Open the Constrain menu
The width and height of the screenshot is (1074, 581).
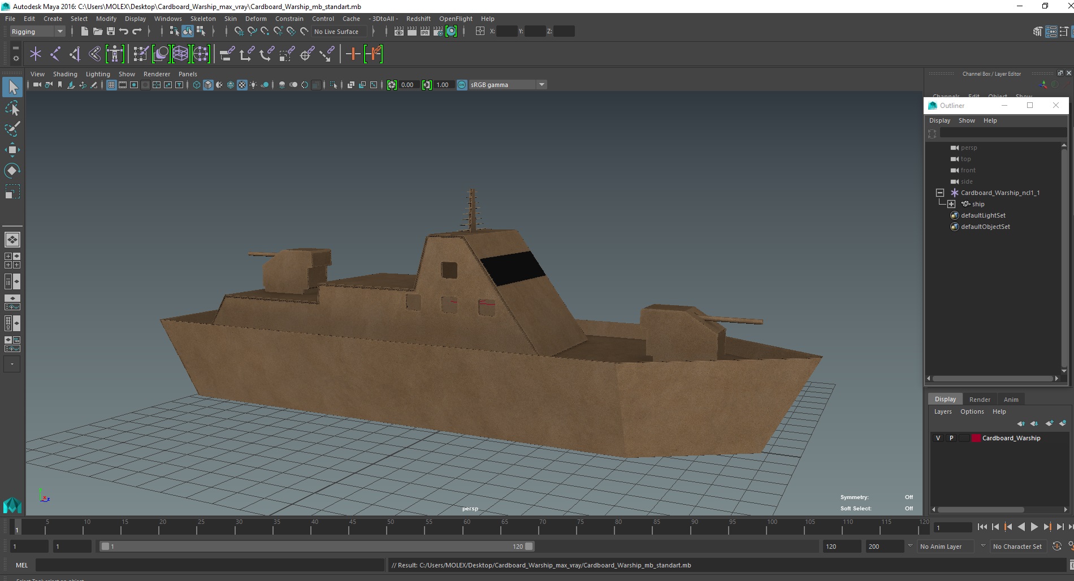289,19
